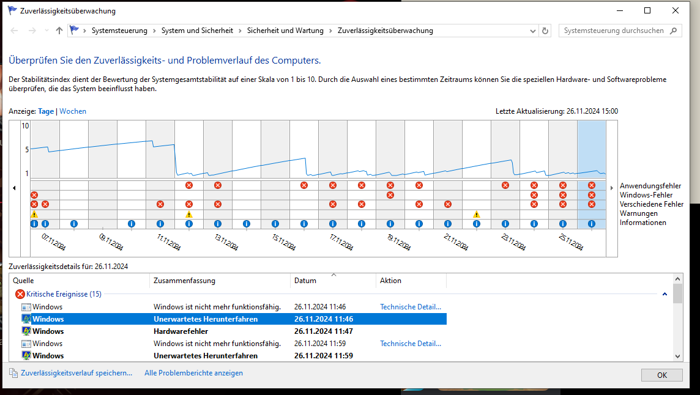The height and width of the screenshot is (395, 700).
Task: Click the Verschiedene Fehler legend label
Action: coord(651,204)
